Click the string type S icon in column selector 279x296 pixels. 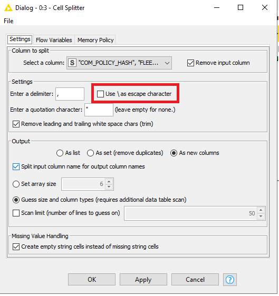point(72,63)
